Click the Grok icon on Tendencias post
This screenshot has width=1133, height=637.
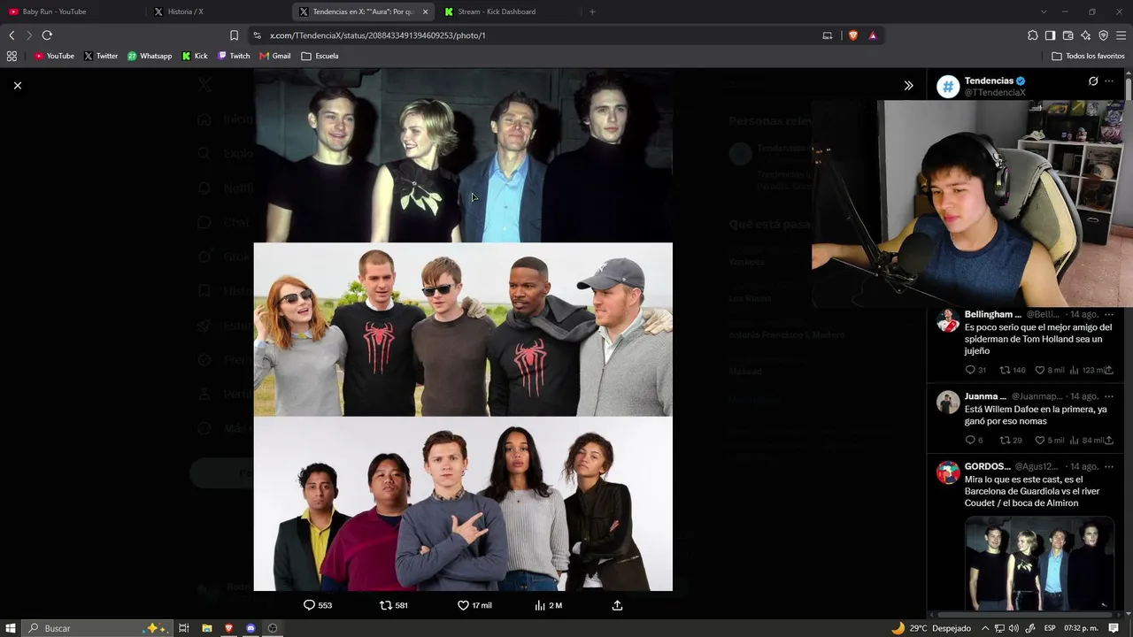(1093, 81)
